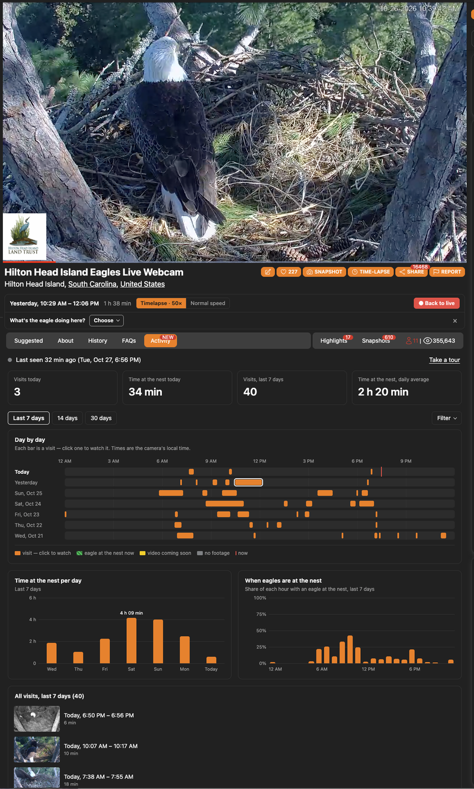Like the webcam via heart 227 button

click(x=289, y=272)
